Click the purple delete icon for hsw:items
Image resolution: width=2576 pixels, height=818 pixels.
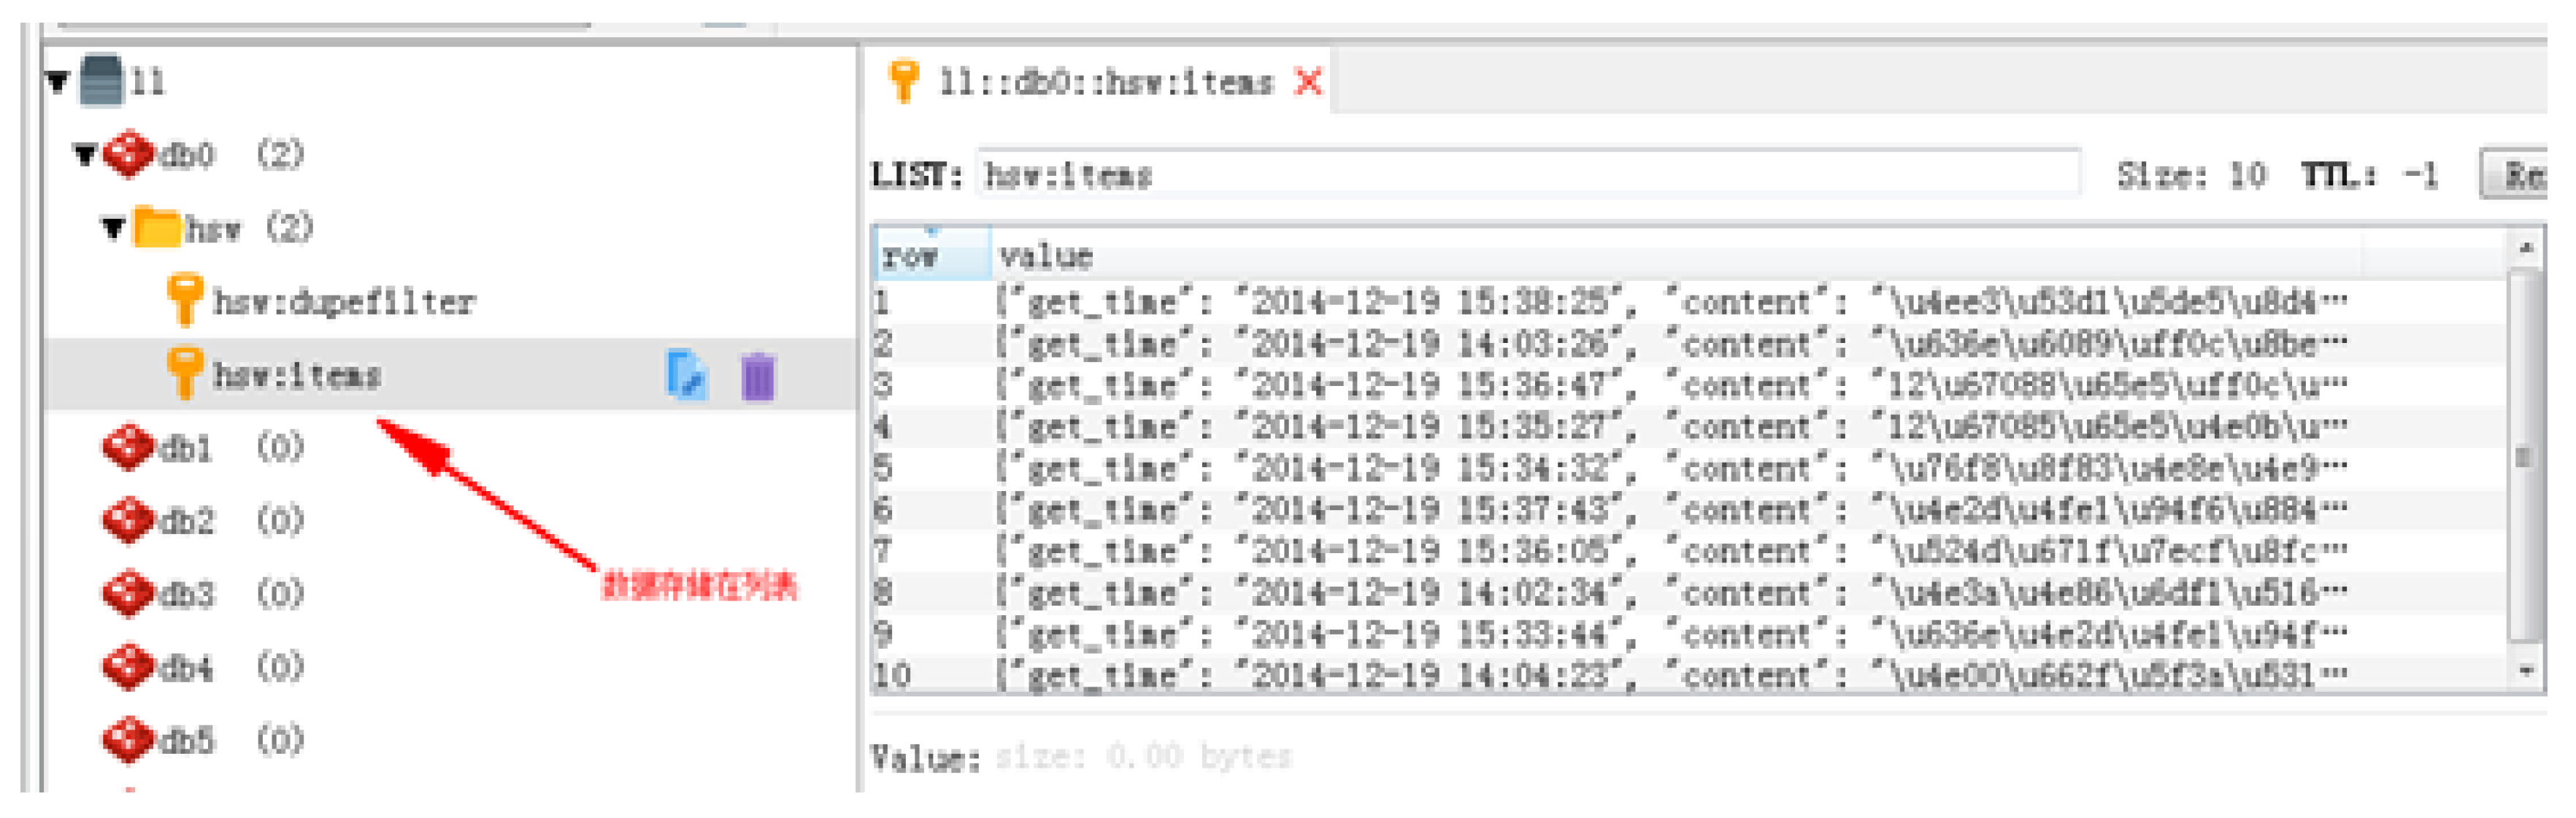click(758, 376)
